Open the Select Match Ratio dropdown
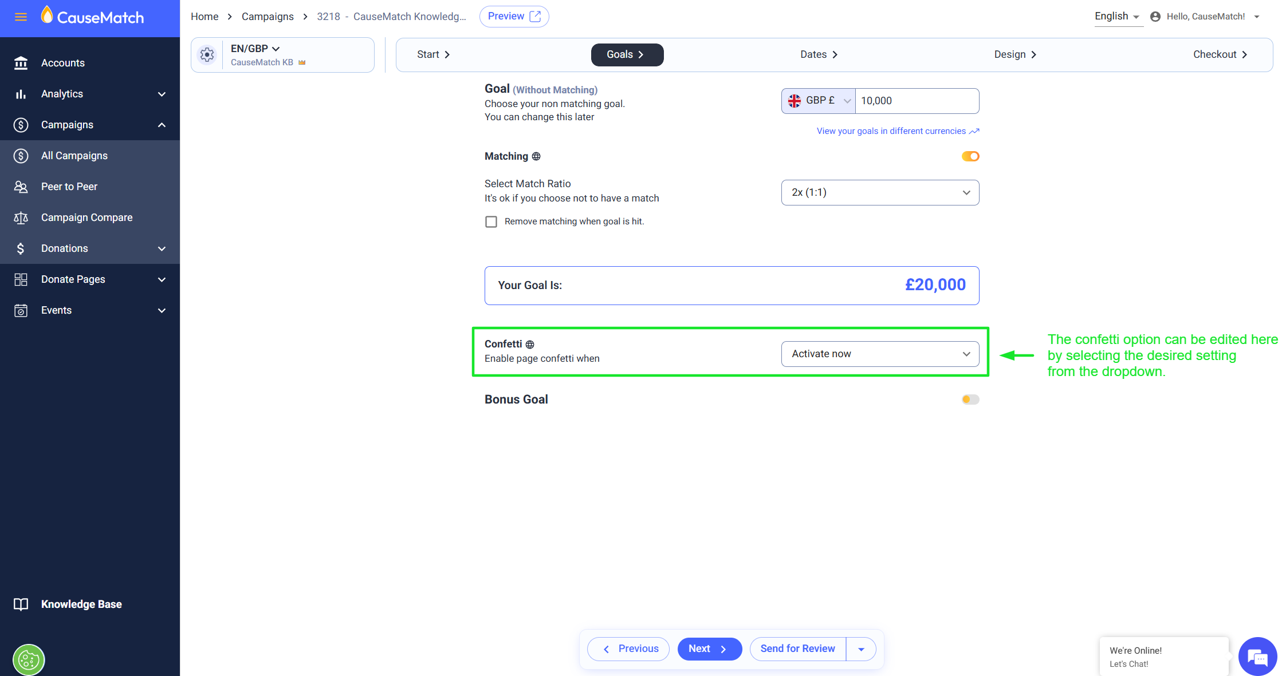Image resolution: width=1282 pixels, height=676 pixels. coord(880,192)
